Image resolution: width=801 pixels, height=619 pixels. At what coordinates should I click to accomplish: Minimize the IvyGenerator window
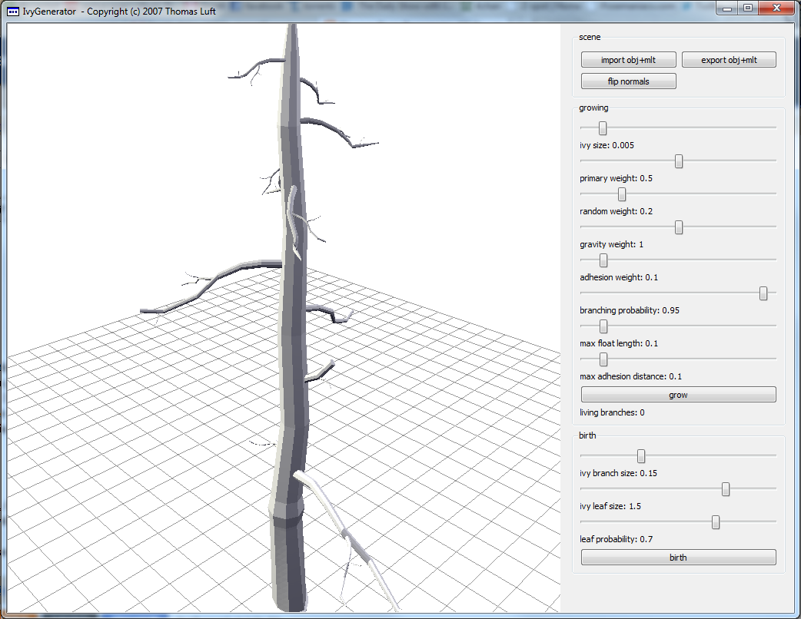727,8
